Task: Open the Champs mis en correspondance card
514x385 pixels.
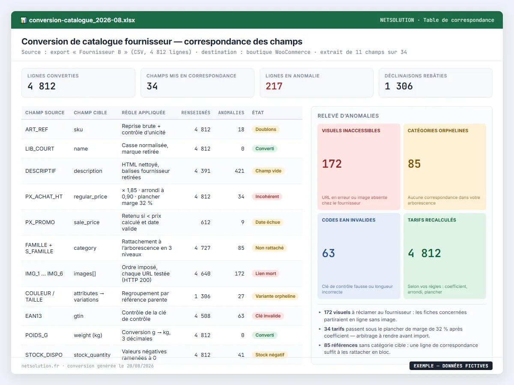Action: 197,83
